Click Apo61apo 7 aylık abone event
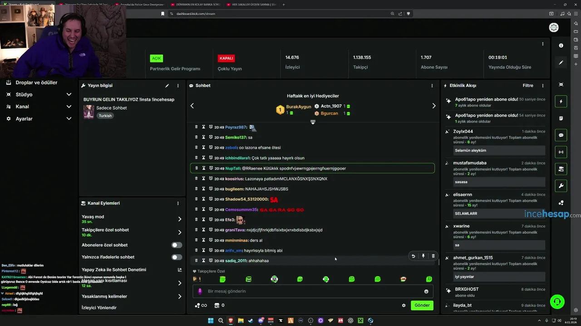581x326 pixels. [x=495, y=102]
